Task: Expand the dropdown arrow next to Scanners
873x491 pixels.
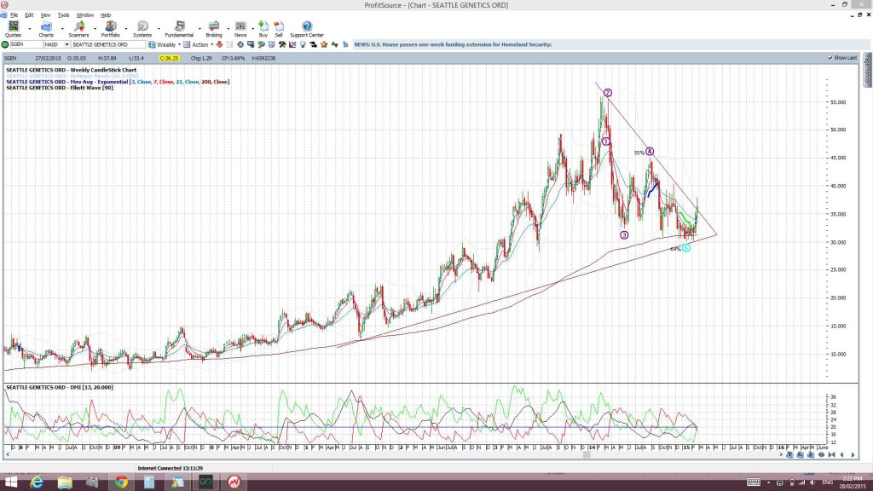Action: pos(95,28)
